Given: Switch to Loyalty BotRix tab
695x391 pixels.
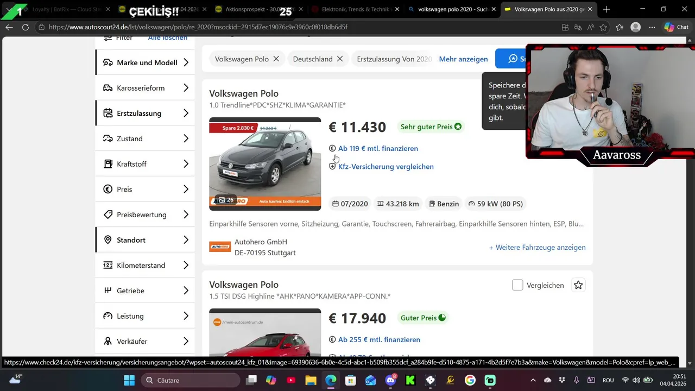Looking at the screenshot, I should coord(65,9).
